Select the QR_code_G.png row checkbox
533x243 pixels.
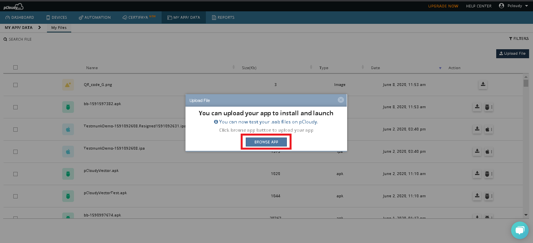(16, 85)
